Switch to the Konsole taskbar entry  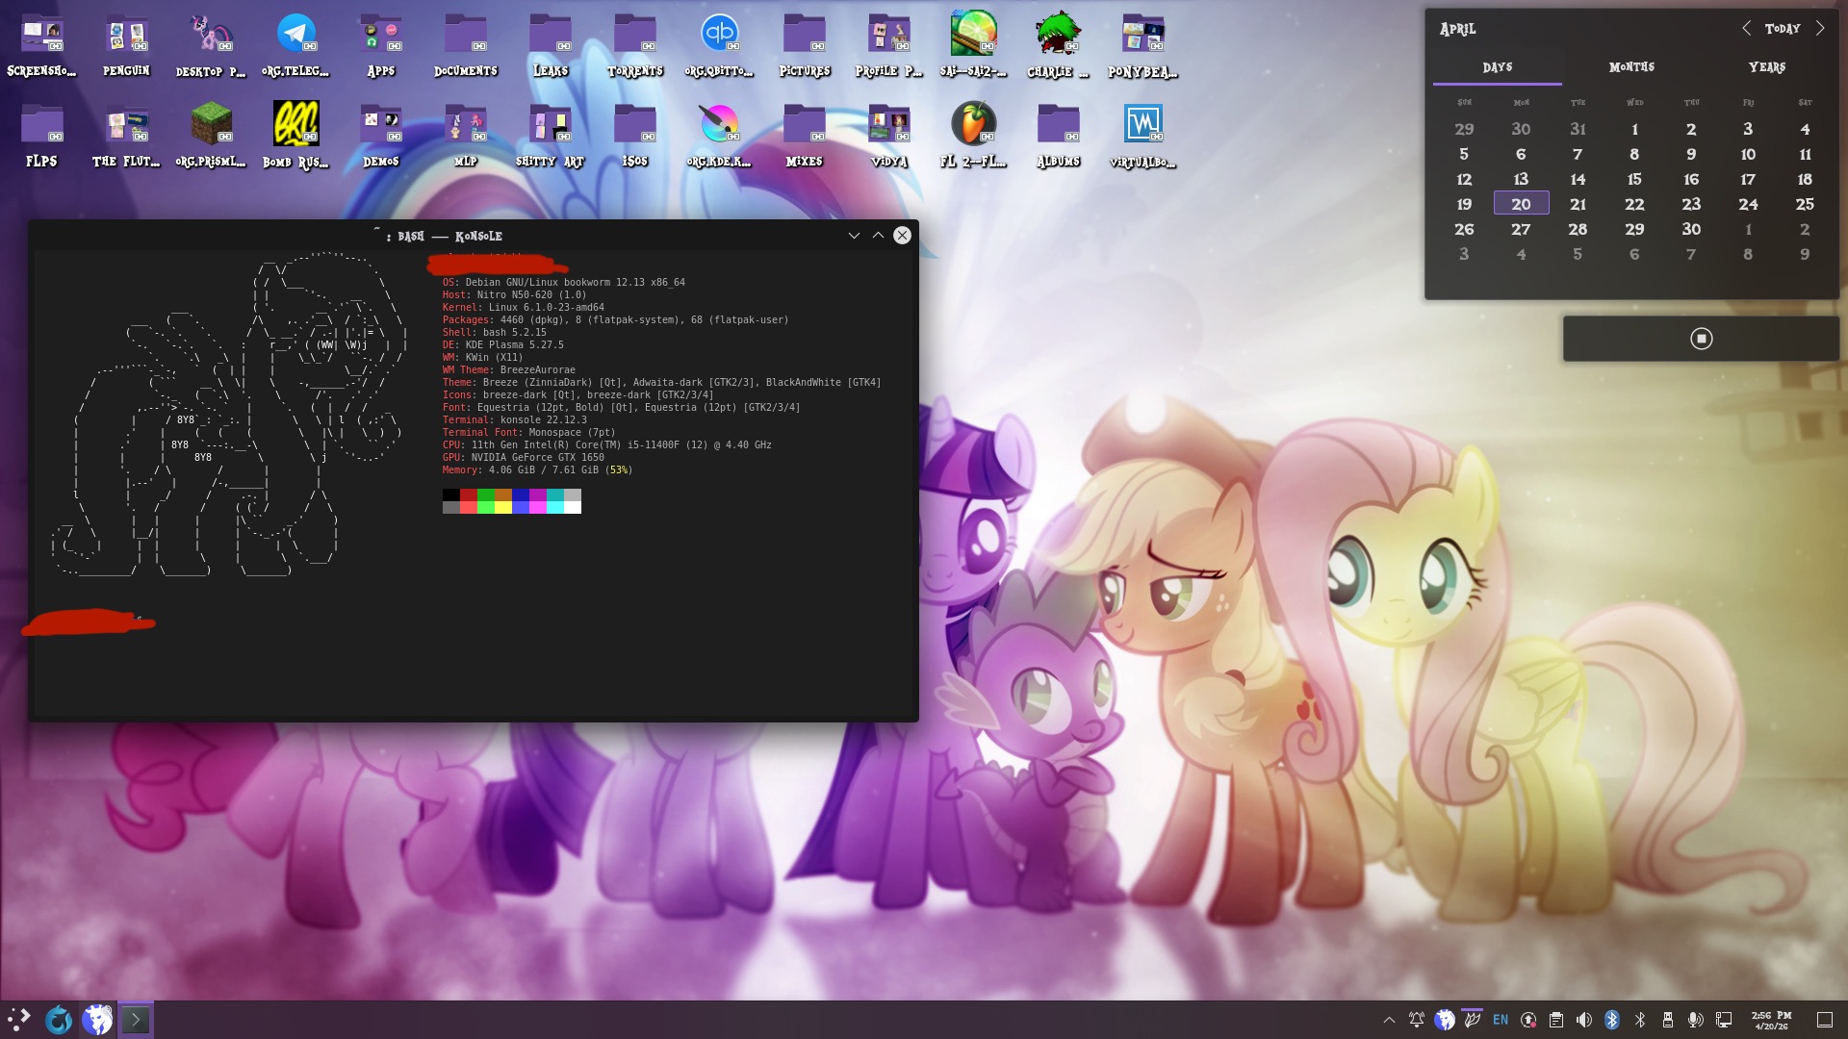[x=136, y=1020]
